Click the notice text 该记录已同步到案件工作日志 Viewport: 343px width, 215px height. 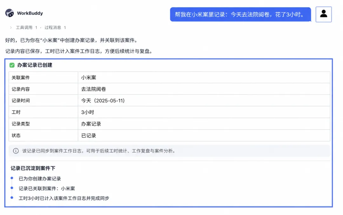pyautogui.click(x=99, y=151)
